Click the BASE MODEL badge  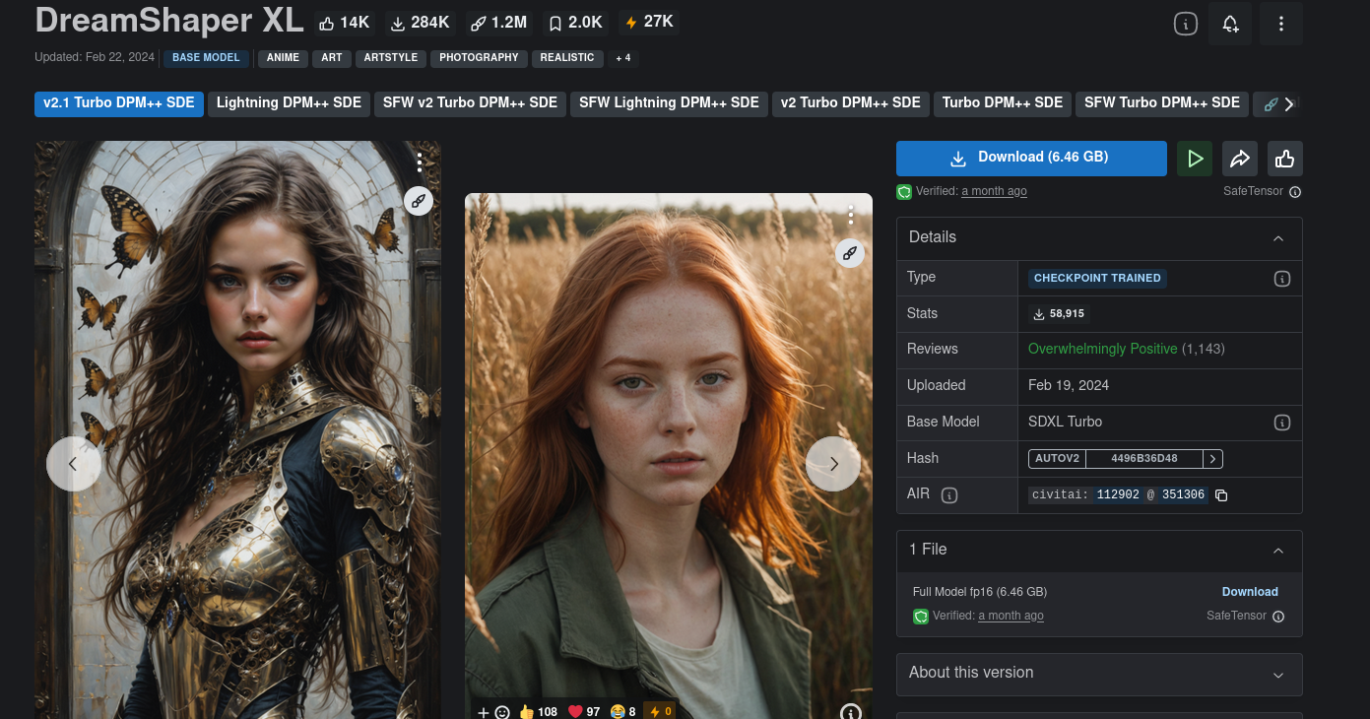coord(206,58)
